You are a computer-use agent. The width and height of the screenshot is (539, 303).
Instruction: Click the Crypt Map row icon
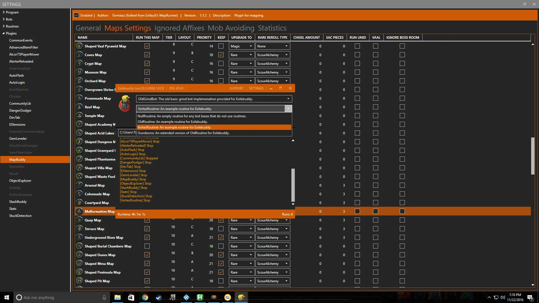coord(79,63)
